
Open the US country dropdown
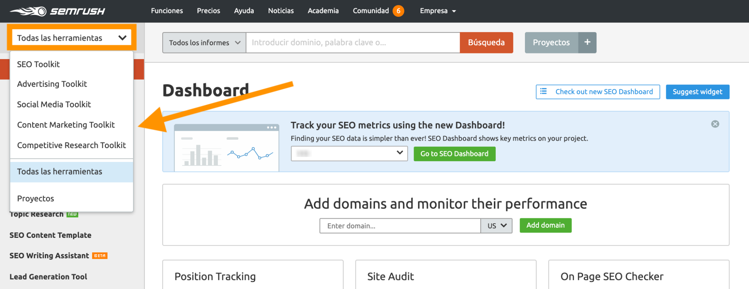pyautogui.click(x=496, y=226)
